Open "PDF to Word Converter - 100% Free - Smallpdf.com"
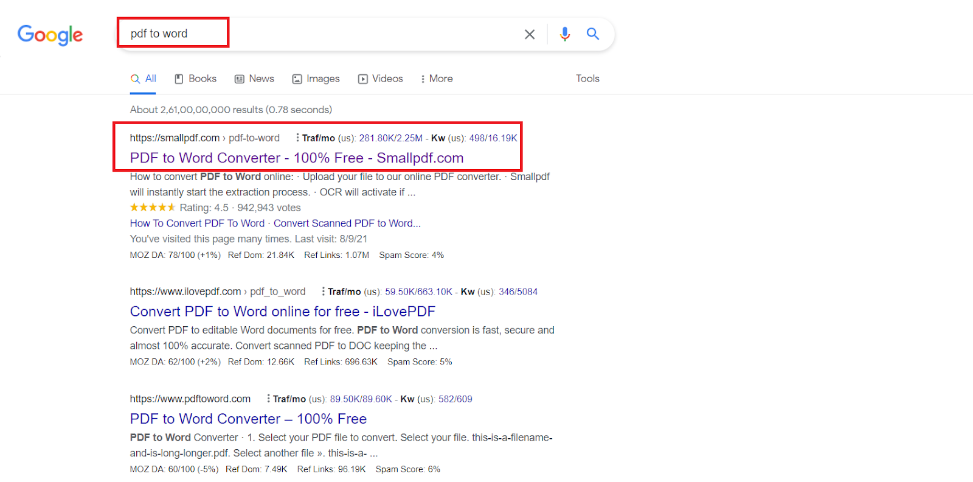Image resolution: width=973 pixels, height=482 pixels. 297,158
